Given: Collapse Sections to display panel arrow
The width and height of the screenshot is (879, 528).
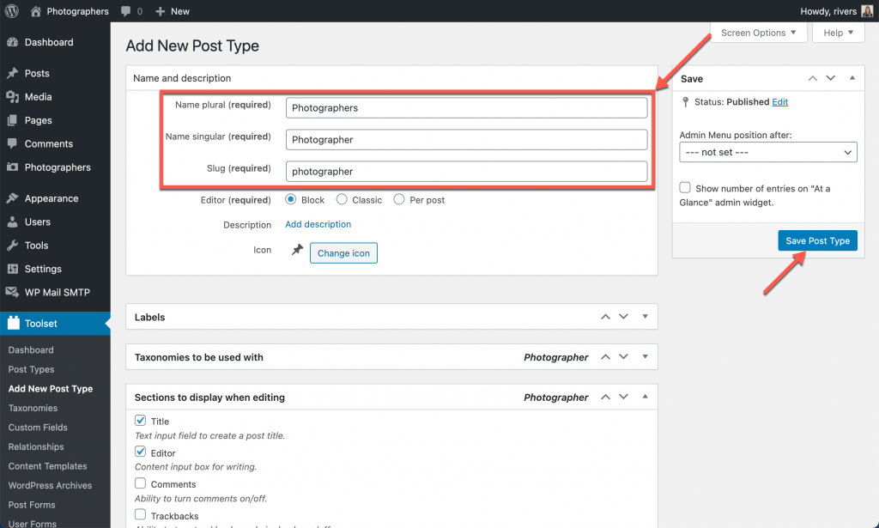Looking at the screenshot, I should [646, 397].
